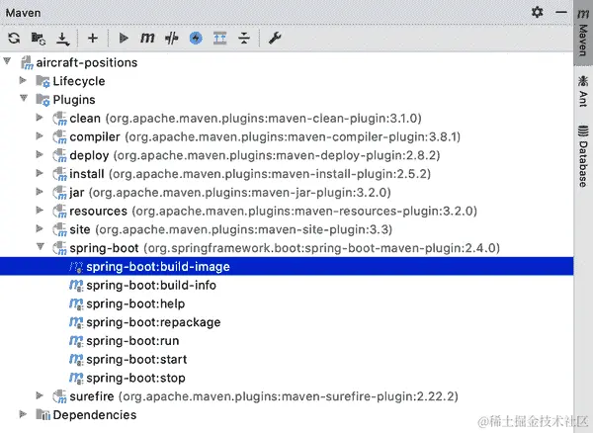Screen dimensions: 593x433
Task: Open Maven panel gear options
Action: [x=537, y=12]
